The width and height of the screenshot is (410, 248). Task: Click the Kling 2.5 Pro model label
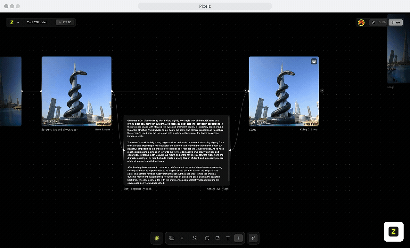(x=309, y=130)
